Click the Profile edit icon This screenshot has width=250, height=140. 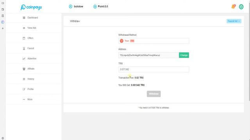(24, 89)
